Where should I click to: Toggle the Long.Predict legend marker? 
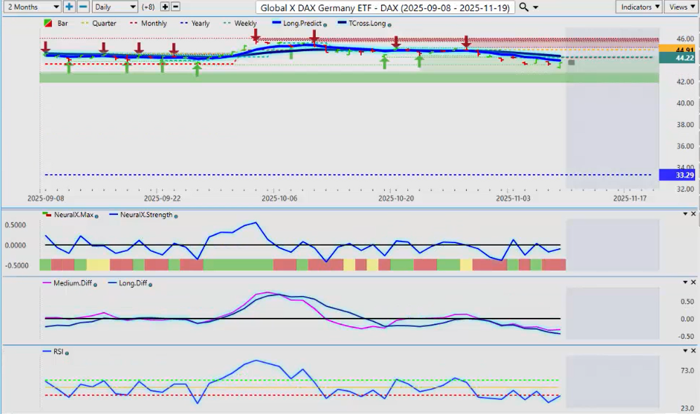click(x=325, y=25)
